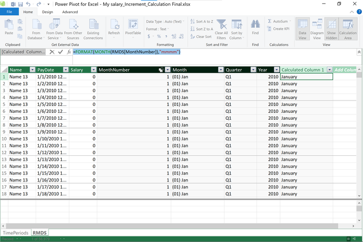Open Calculated Column 1 filter dropdown

(x=329, y=70)
